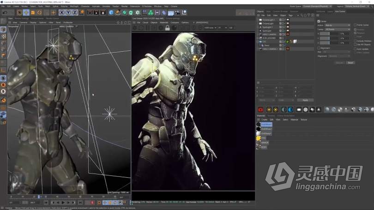Toggle the Center checkbox in Axis Center
374x210 pixels.
click(319, 21)
